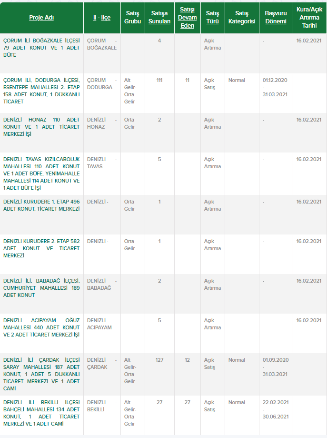327x438 pixels.
Task: Open Denizli Bekilli Bahçeli Mahallesi project
Action: 41,413
